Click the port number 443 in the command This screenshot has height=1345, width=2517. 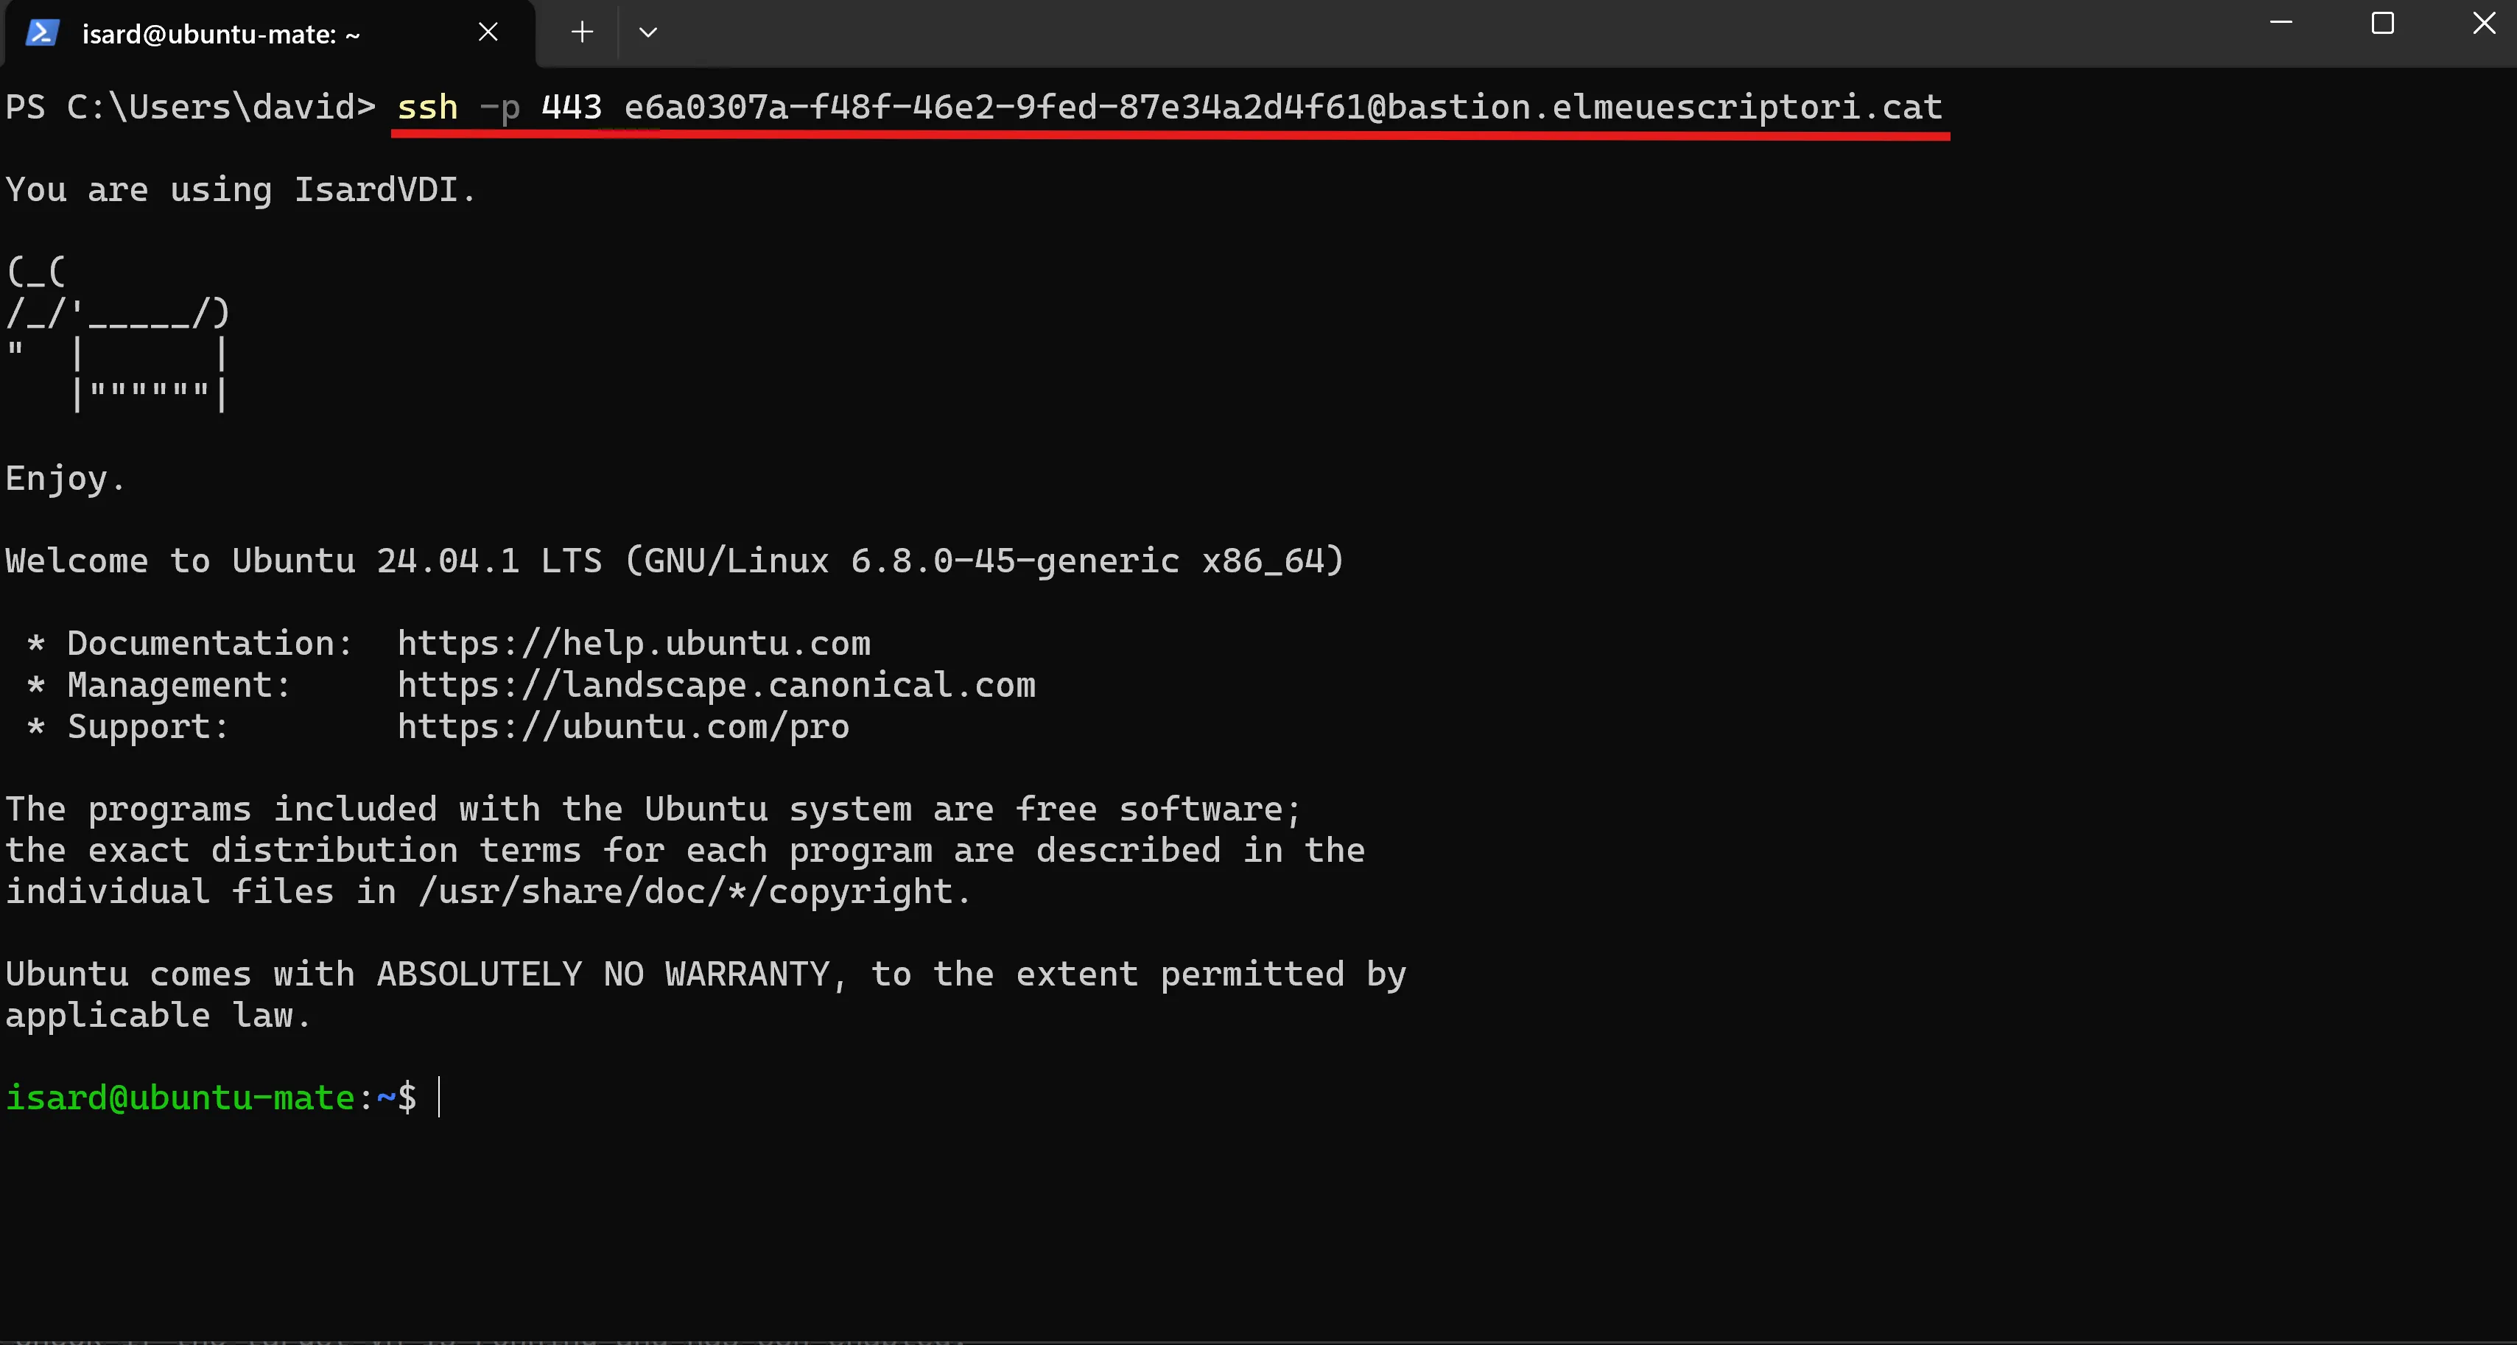click(x=572, y=107)
